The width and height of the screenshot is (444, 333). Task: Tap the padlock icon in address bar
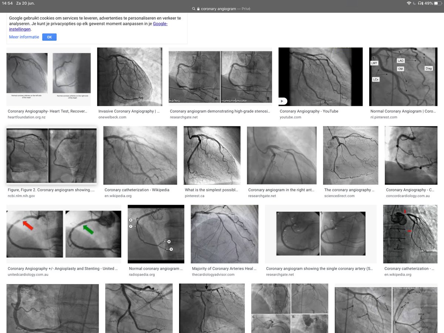pos(198,9)
